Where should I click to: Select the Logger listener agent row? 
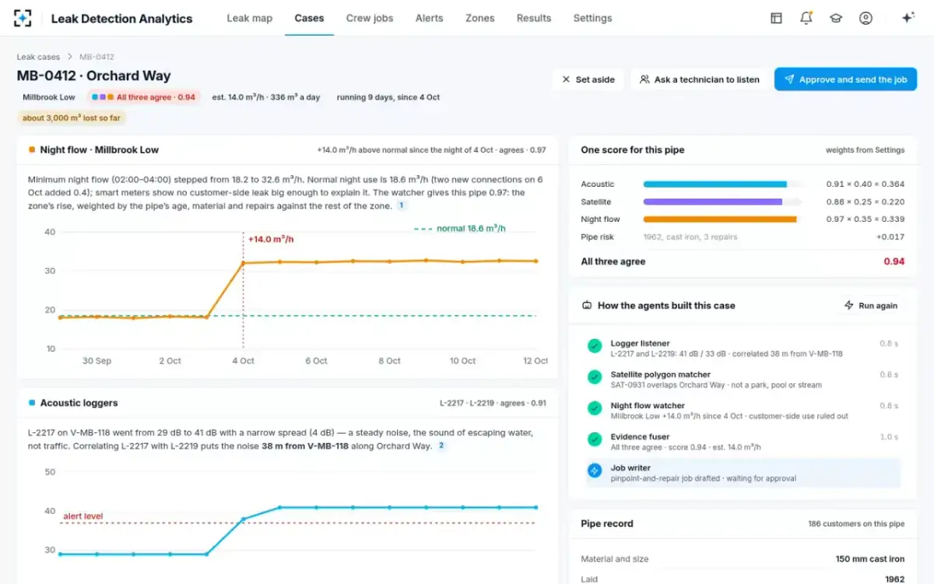click(743, 348)
